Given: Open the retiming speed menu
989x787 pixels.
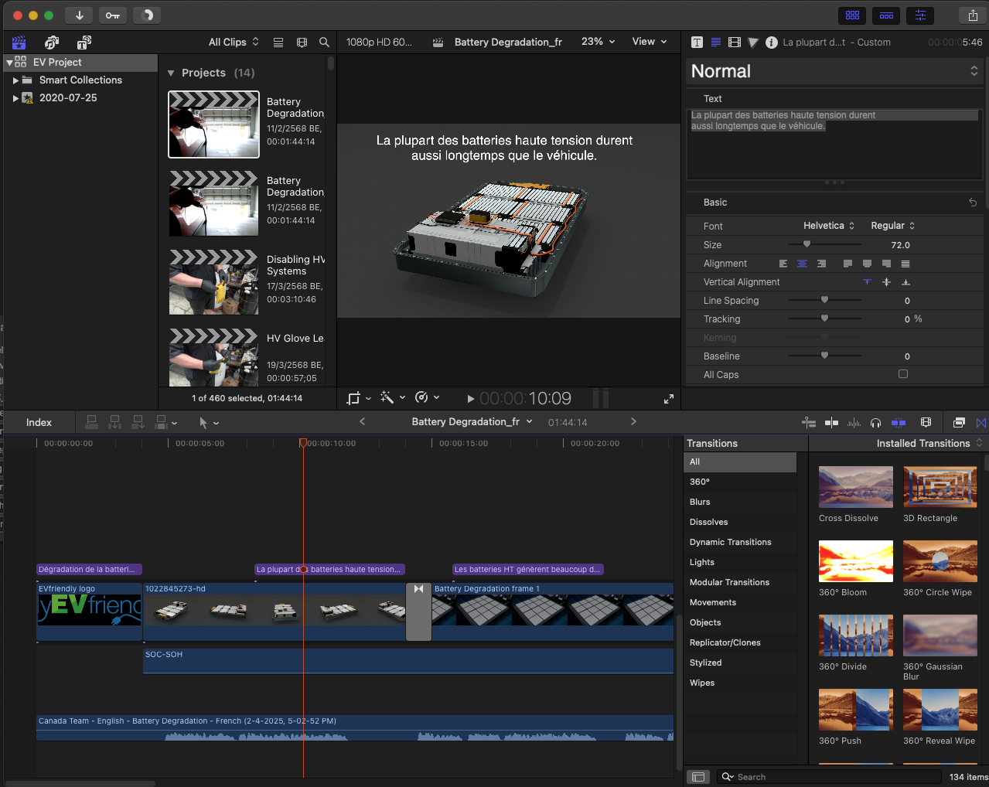Looking at the screenshot, I should tap(427, 398).
